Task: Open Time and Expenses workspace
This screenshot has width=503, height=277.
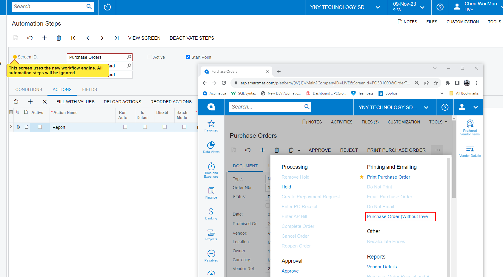Action: [x=211, y=170]
